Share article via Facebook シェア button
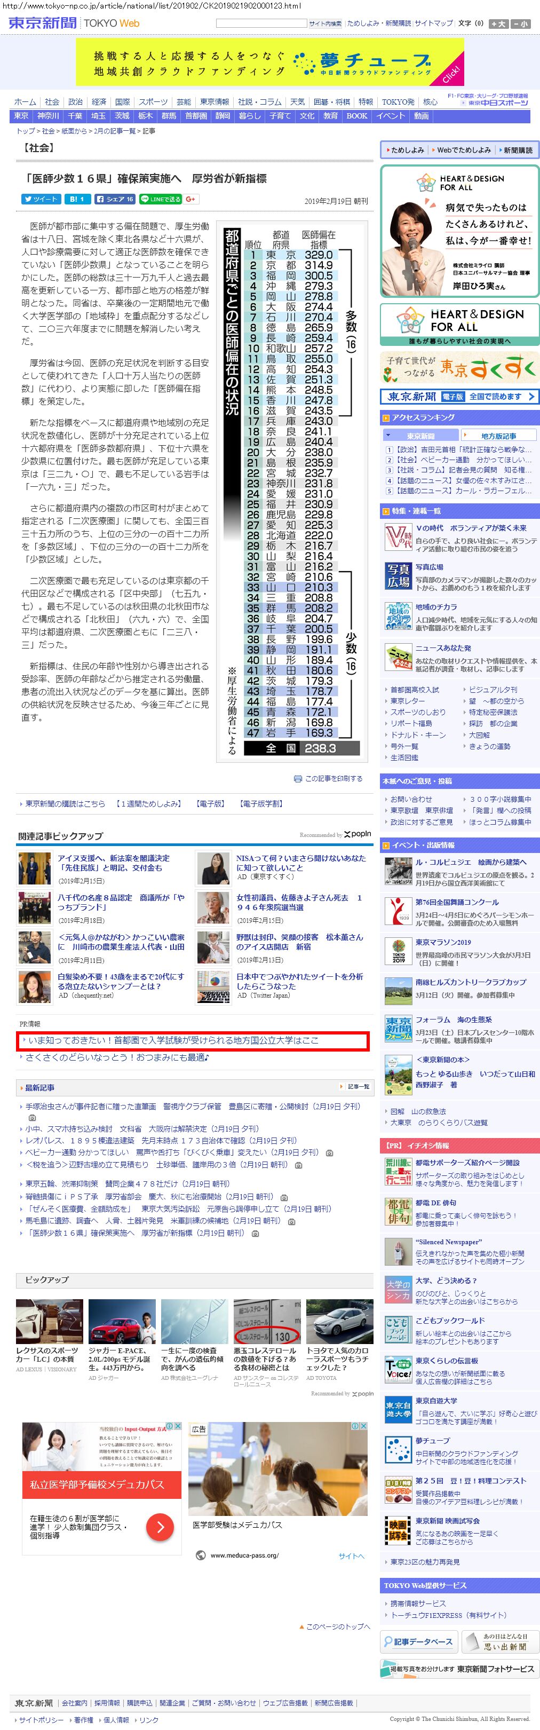 point(114,199)
